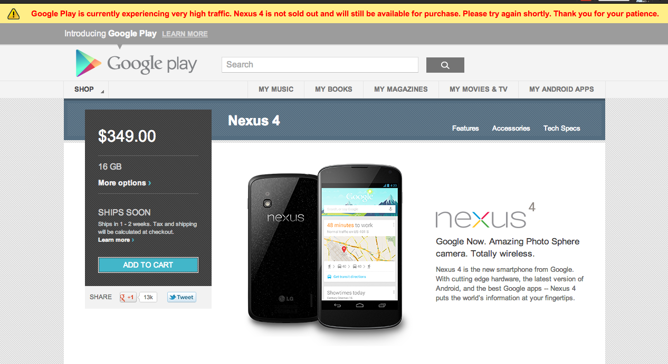Click the Google Play triangle logo

[x=88, y=63]
